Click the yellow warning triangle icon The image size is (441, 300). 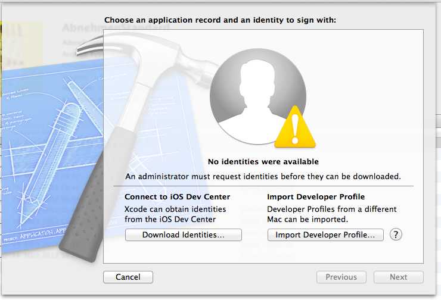coord(295,127)
